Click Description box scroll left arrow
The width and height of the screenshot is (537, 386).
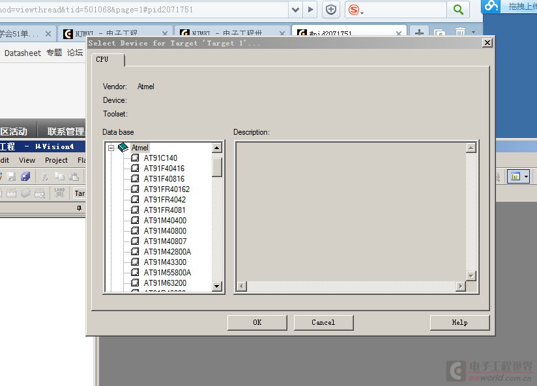[x=242, y=286]
